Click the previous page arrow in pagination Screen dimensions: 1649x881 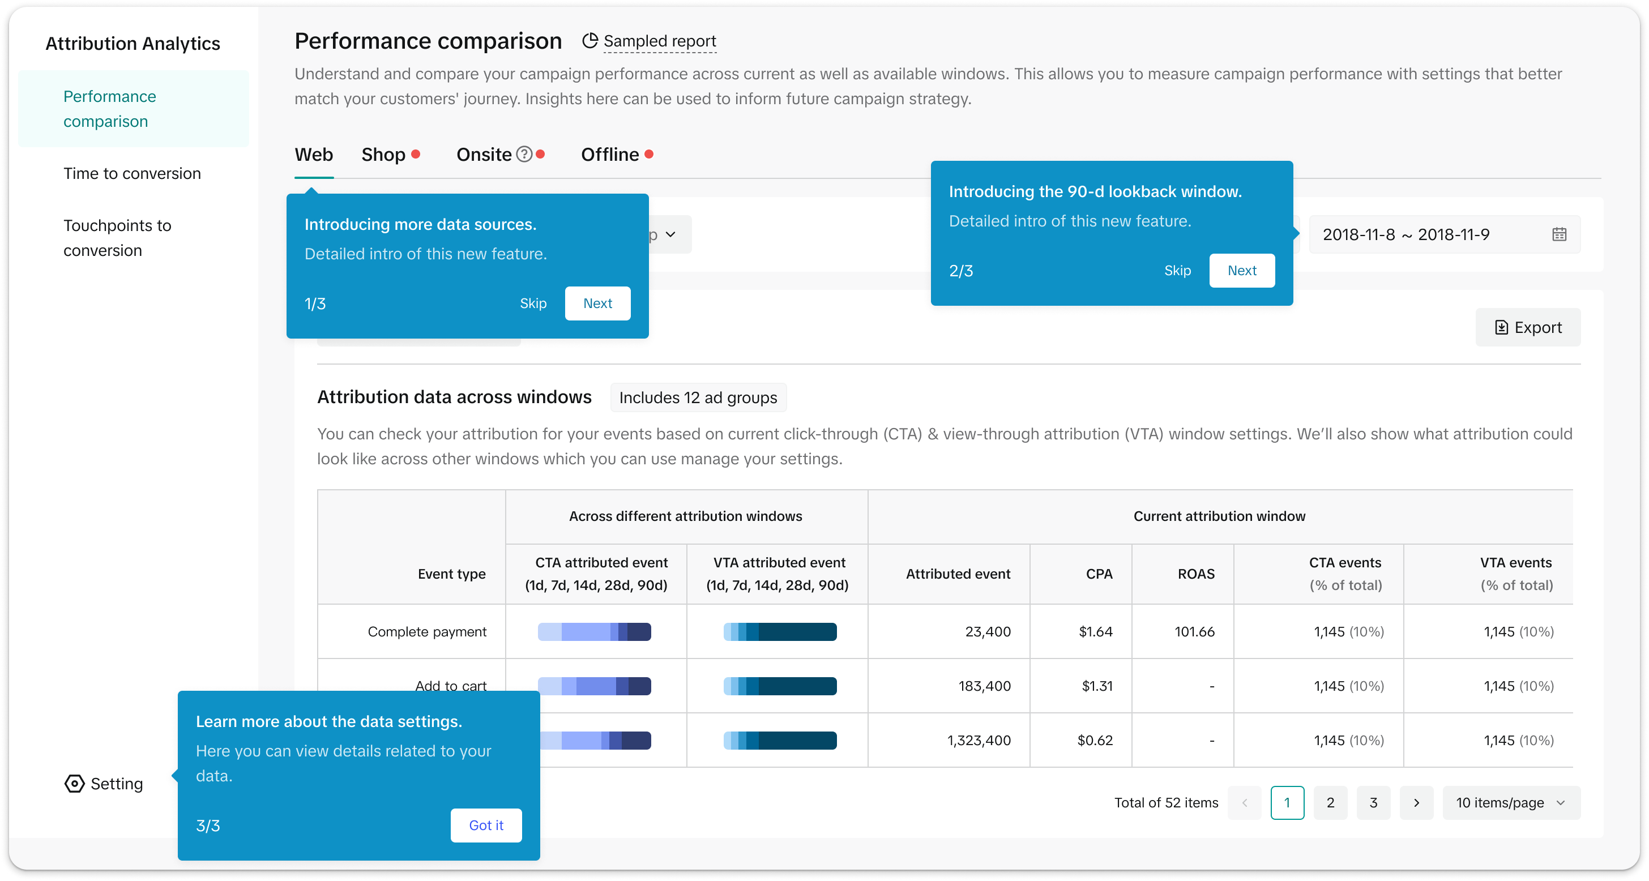(1245, 803)
